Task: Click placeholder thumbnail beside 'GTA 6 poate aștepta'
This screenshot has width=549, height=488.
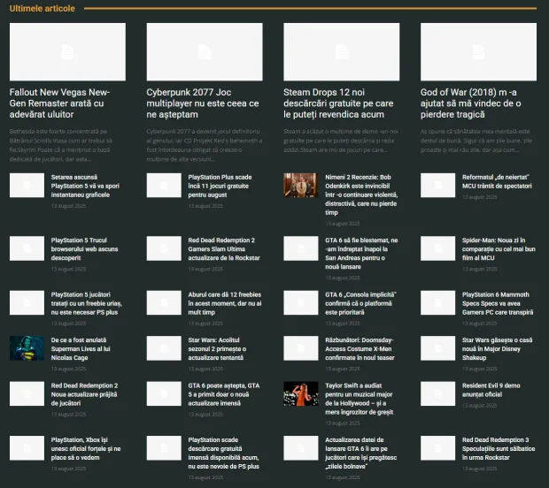Action: tap(164, 393)
